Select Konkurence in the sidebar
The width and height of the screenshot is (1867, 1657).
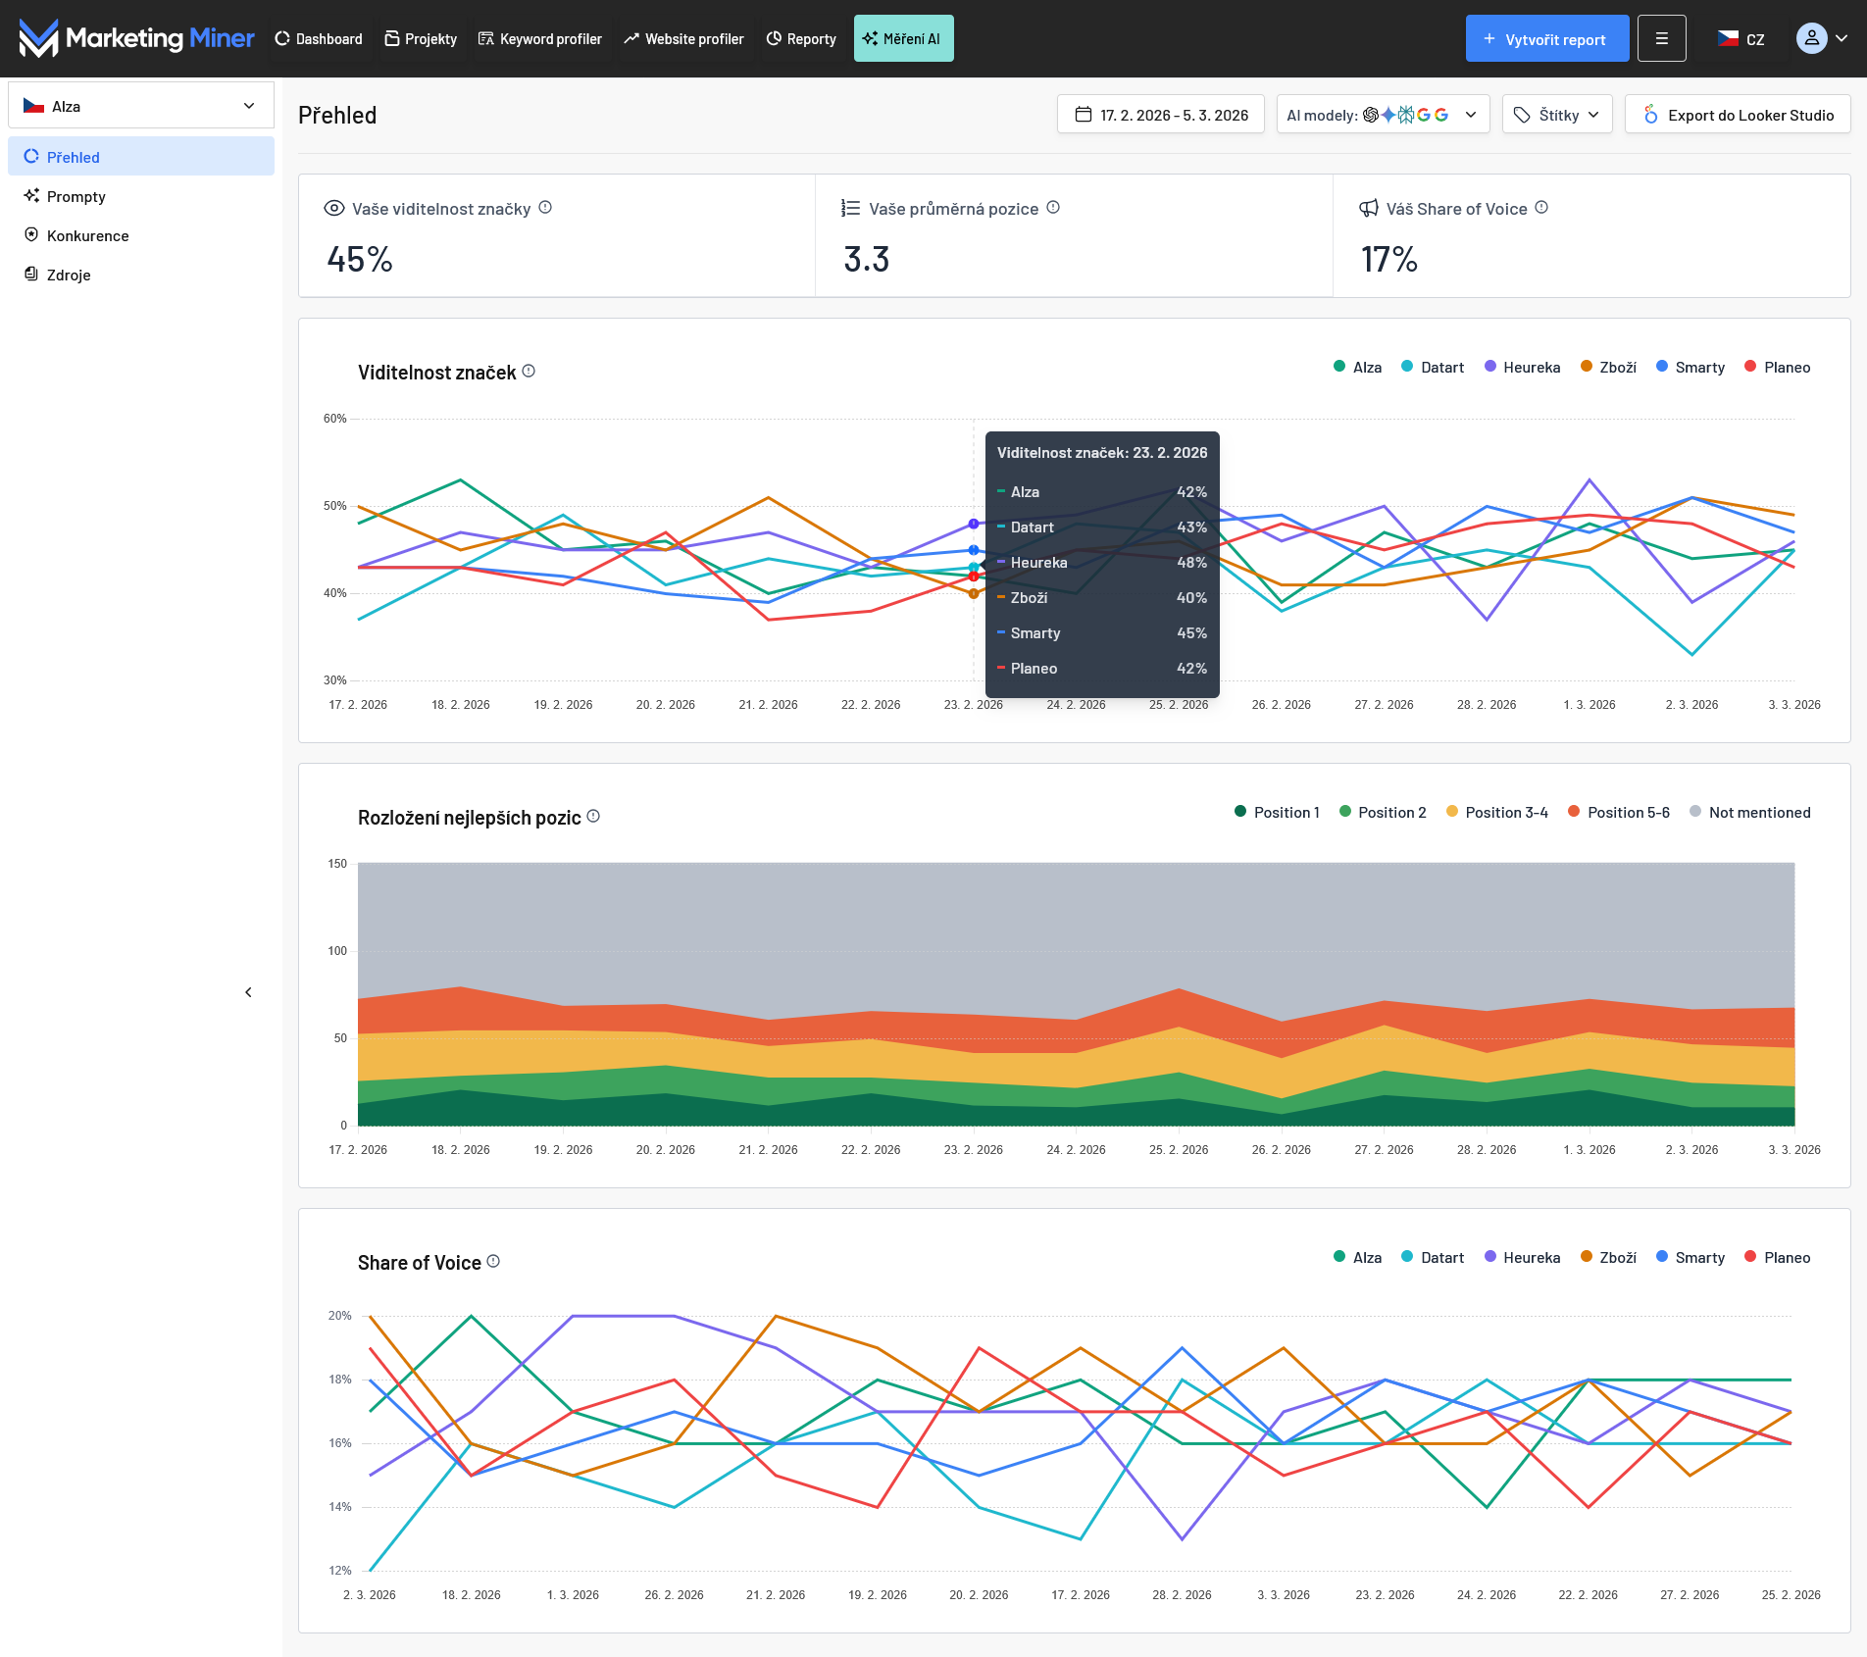(87, 235)
